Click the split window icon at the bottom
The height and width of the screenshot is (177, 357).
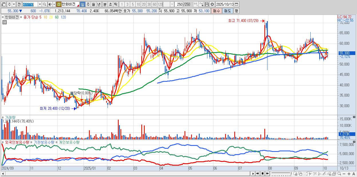click(295, 174)
